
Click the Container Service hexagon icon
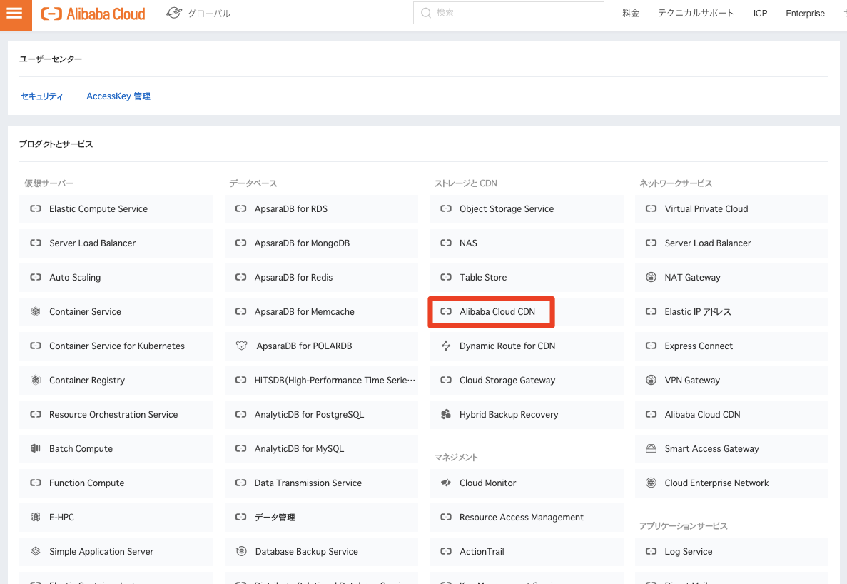(x=36, y=311)
